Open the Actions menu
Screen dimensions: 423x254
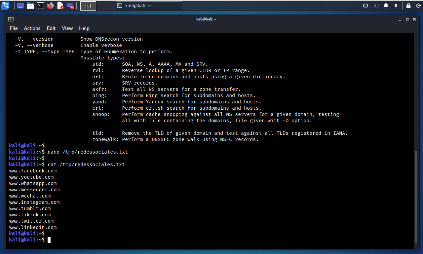pos(32,28)
